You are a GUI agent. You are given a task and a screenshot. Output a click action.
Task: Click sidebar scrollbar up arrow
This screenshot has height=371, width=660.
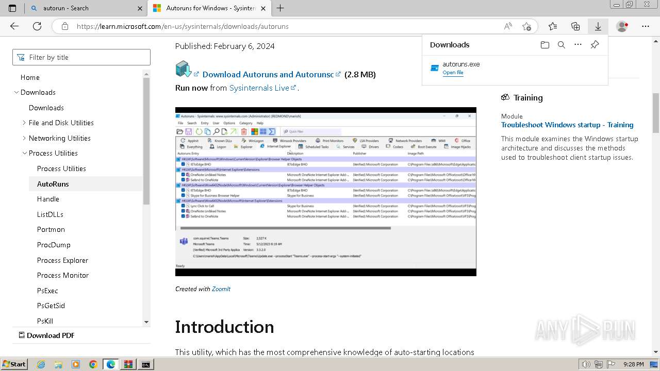click(x=146, y=74)
